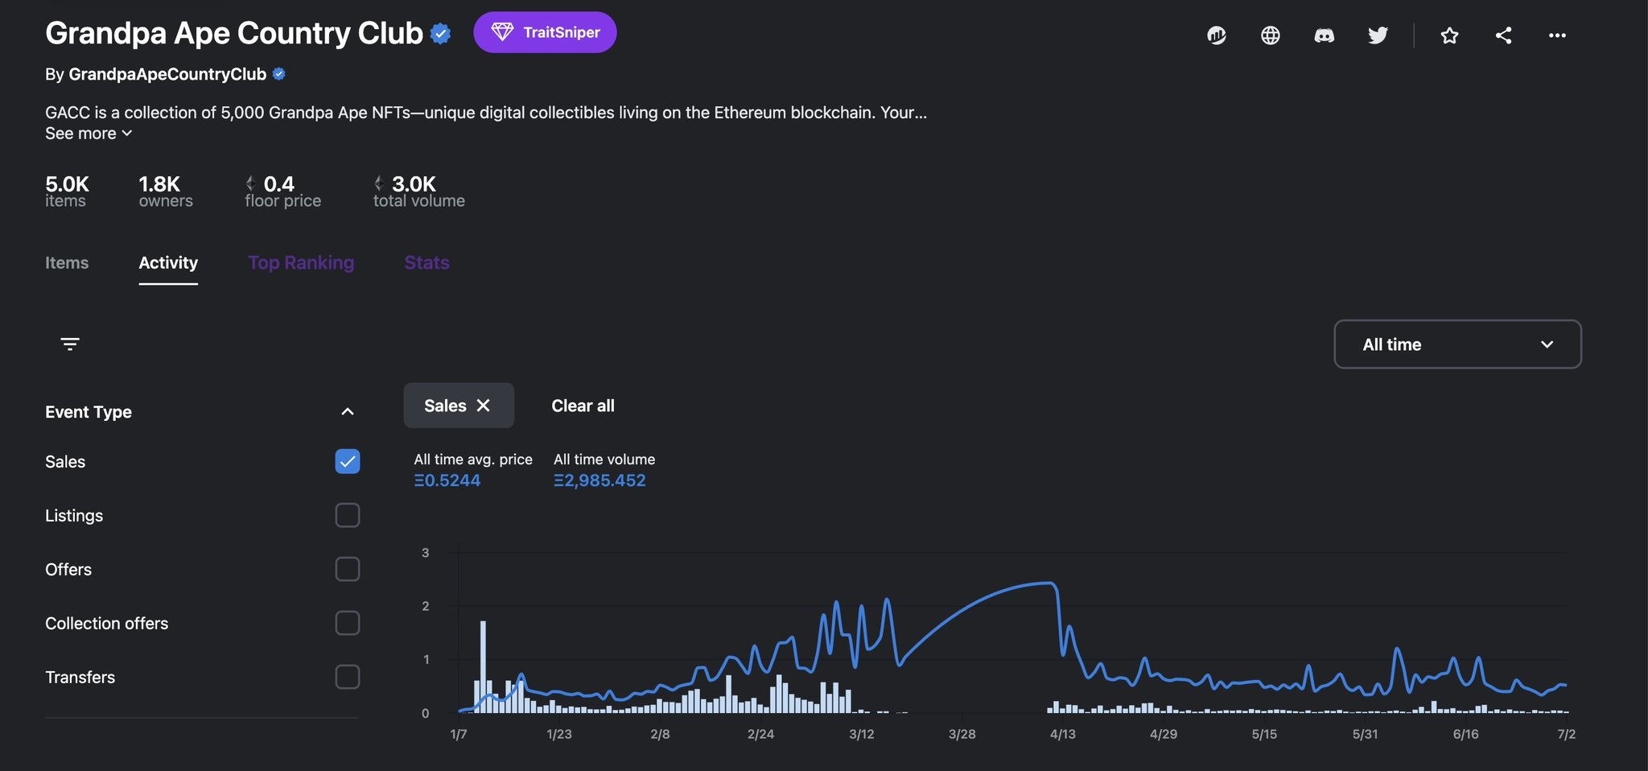
Task: Open the Discord server link
Action: coord(1324,35)
